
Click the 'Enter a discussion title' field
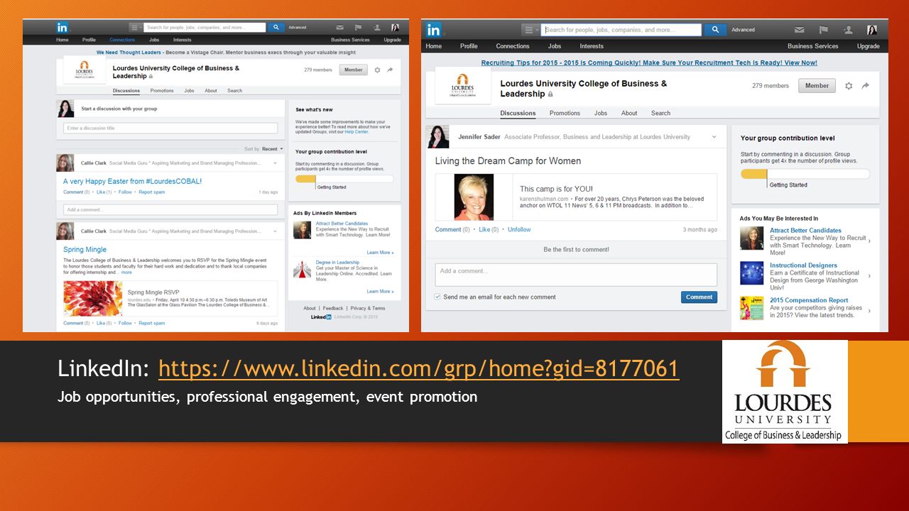pyautogui.click(x=170, y=128)
